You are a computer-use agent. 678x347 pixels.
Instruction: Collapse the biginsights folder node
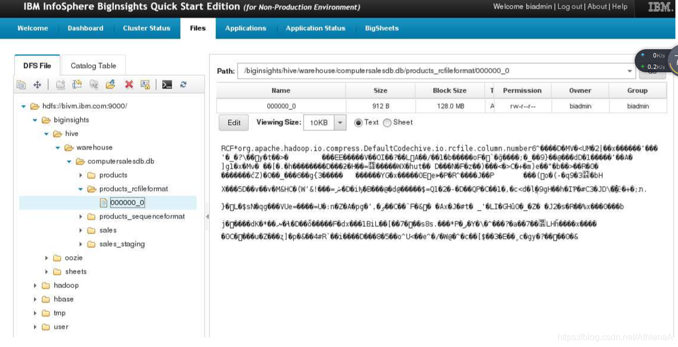click(35, 120)
